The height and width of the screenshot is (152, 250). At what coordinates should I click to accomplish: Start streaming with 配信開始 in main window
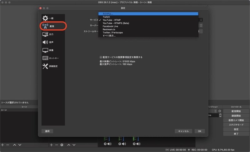point(236,111)
